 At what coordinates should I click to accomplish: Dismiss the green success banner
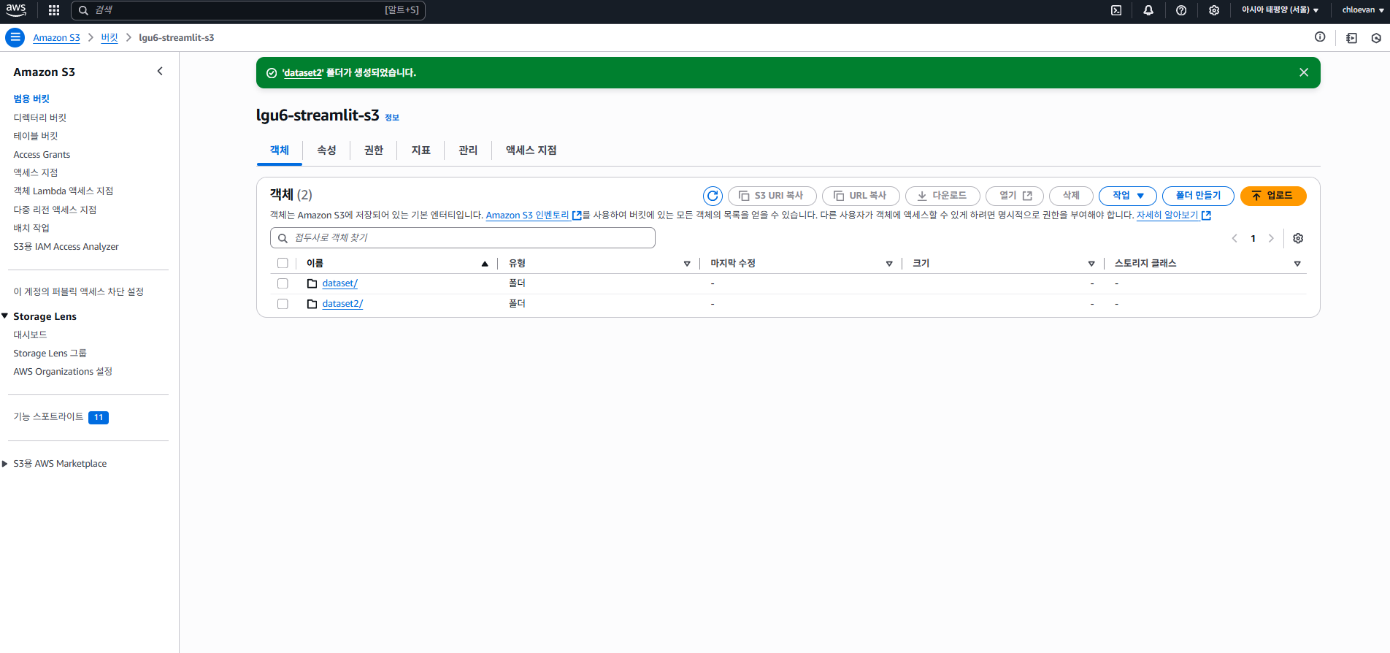pyautogui.click(x=1304, y=72)
